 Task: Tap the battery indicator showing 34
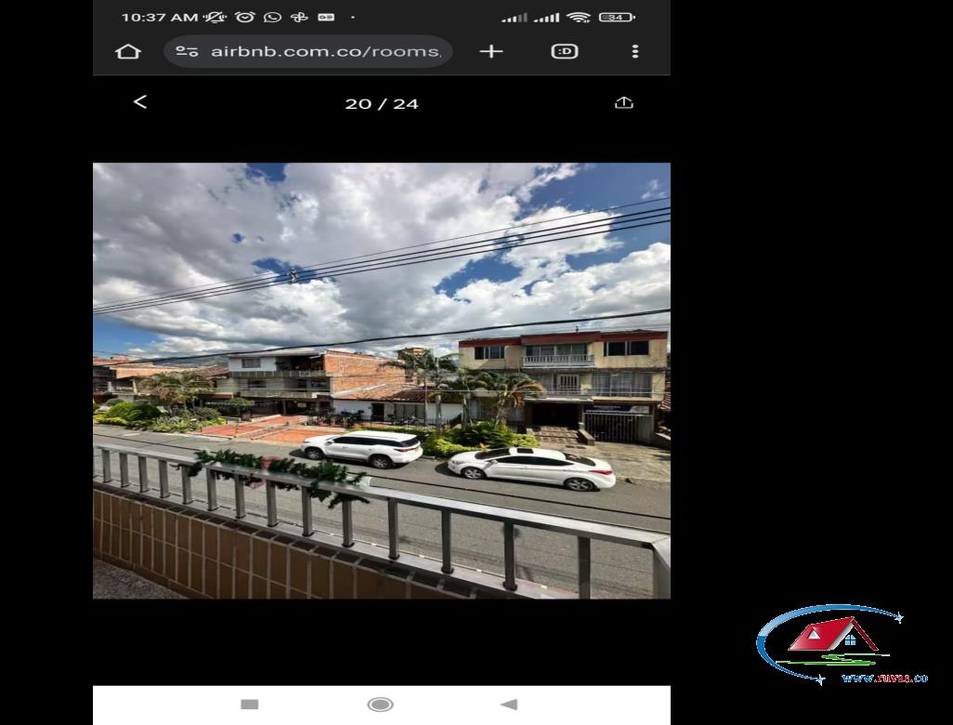pos(616,17)
